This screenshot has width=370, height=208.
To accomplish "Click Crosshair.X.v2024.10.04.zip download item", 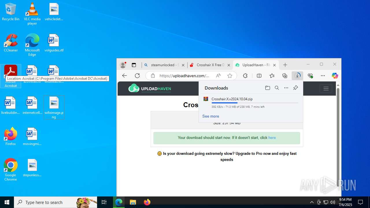I will click(x=251, y=103).
